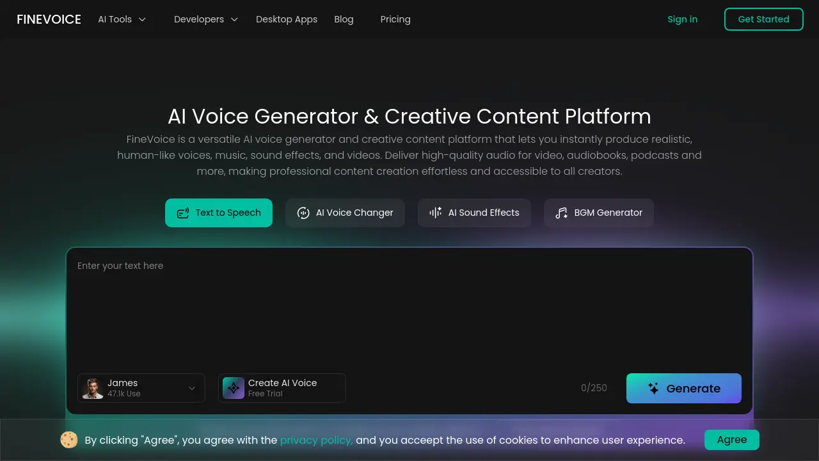Click the Generate button

click(x=684, y=388)
